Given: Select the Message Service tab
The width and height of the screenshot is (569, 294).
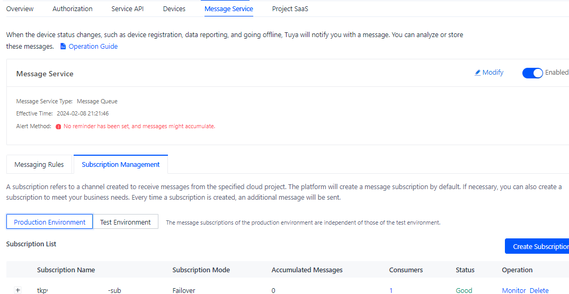Looking at the screenshot, I should click(x=229, y=8).
